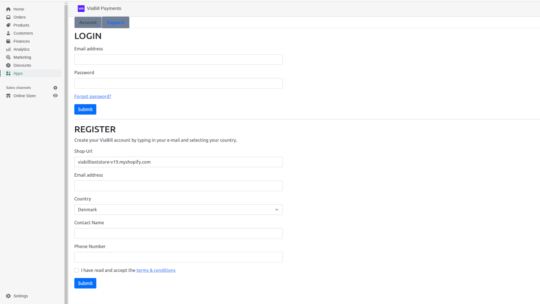
Task: Click the Apps grid icon
Action: [8, 73]
